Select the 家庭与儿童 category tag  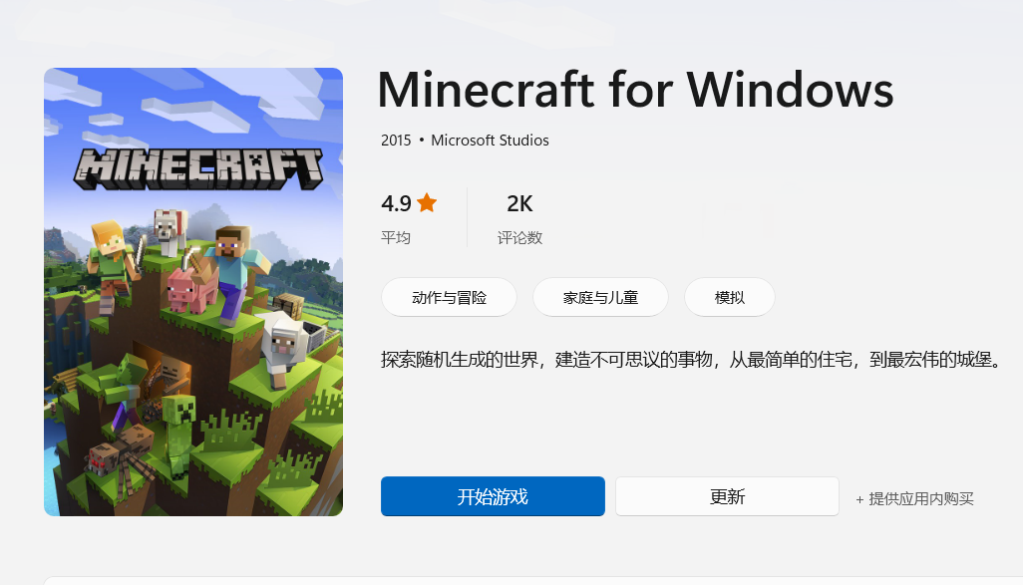tap(600, 297)
